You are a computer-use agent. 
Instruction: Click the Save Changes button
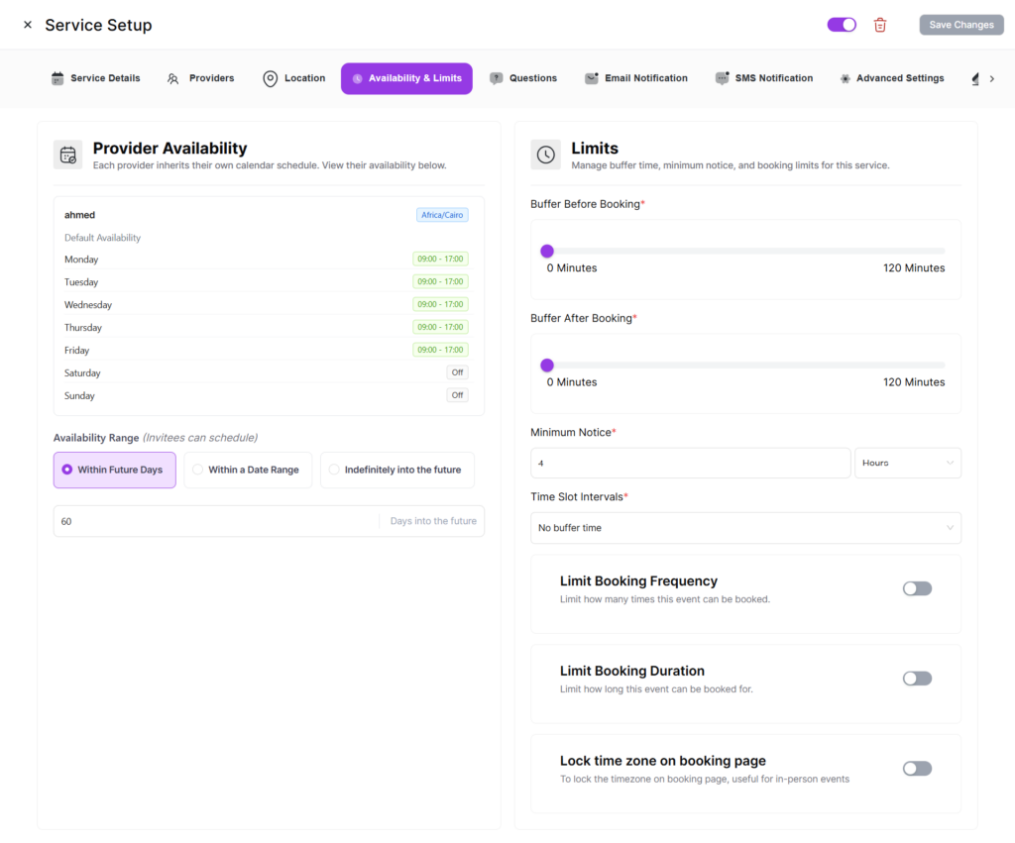point(960,25)
